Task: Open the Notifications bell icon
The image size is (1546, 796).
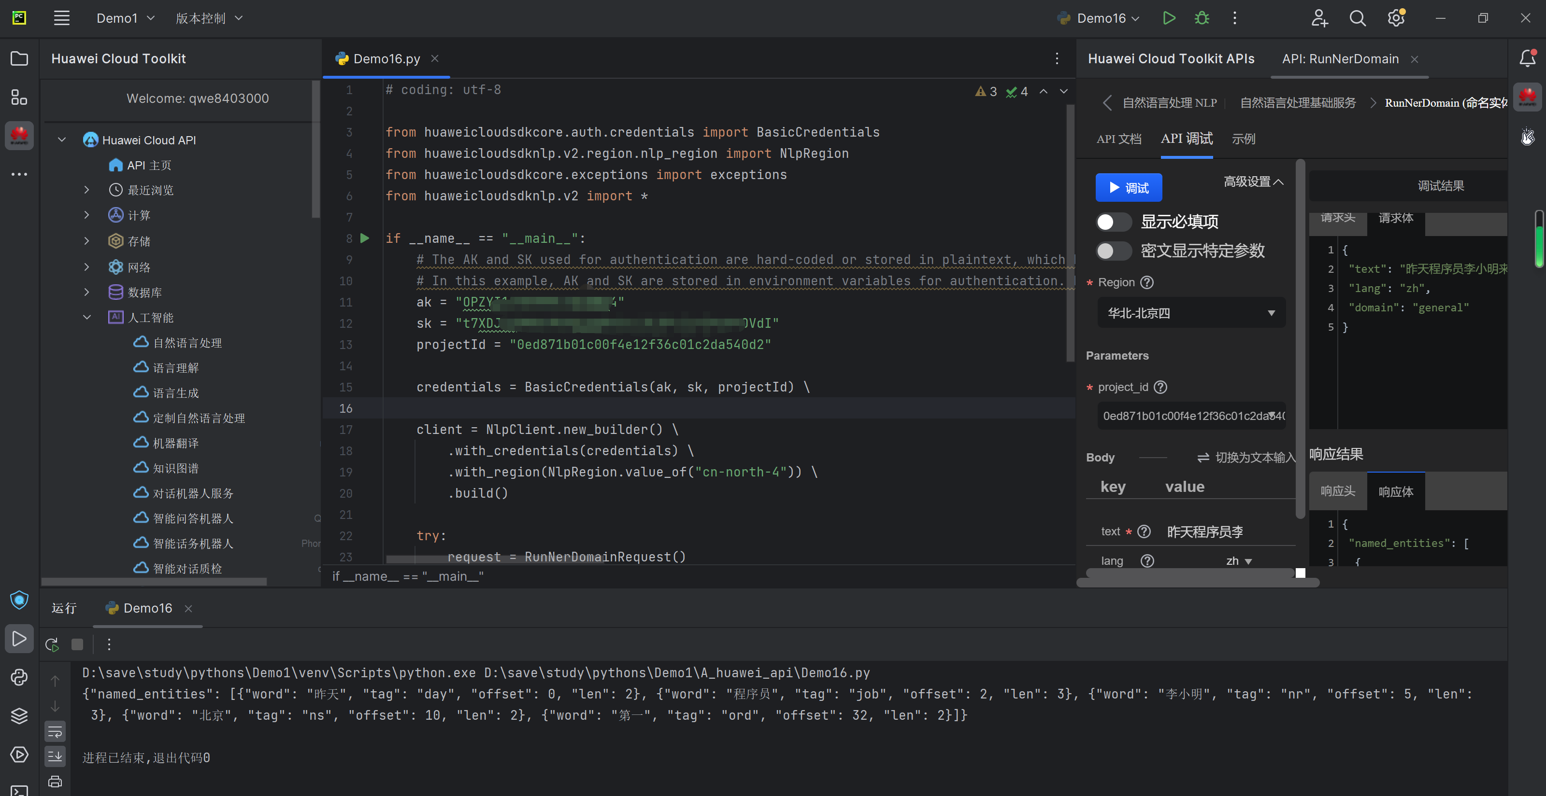Action: (1527, 58)
